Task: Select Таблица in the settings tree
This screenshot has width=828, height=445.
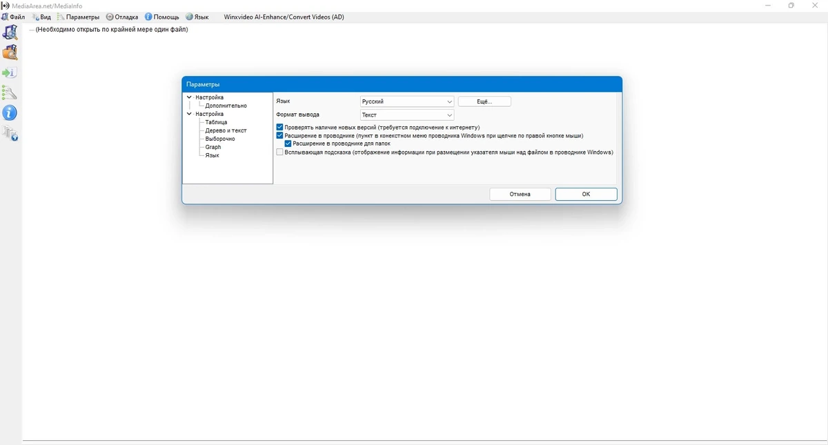Action: click(x=216, y=122)
